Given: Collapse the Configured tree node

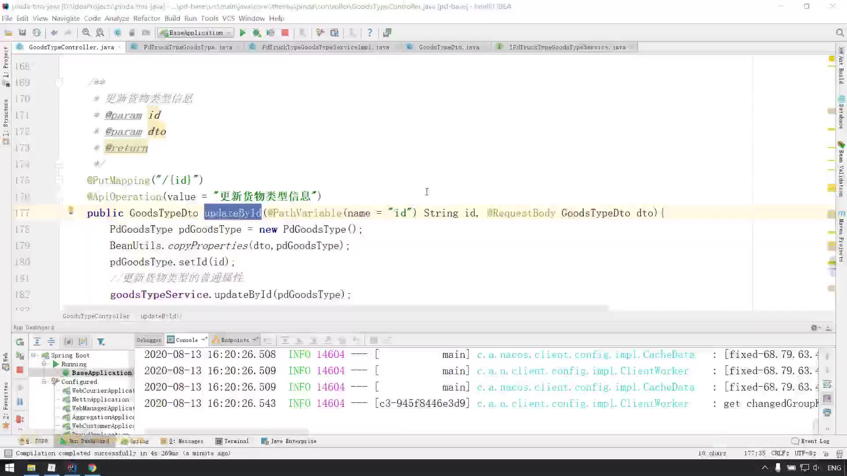Looking at the screenshot, I should [44, 381].
